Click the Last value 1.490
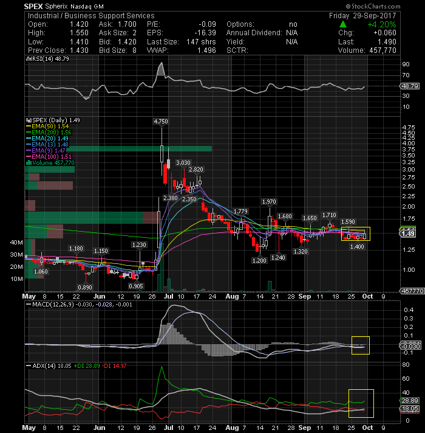The height and width of the screenshot is (433, 425). coord(387,42)
